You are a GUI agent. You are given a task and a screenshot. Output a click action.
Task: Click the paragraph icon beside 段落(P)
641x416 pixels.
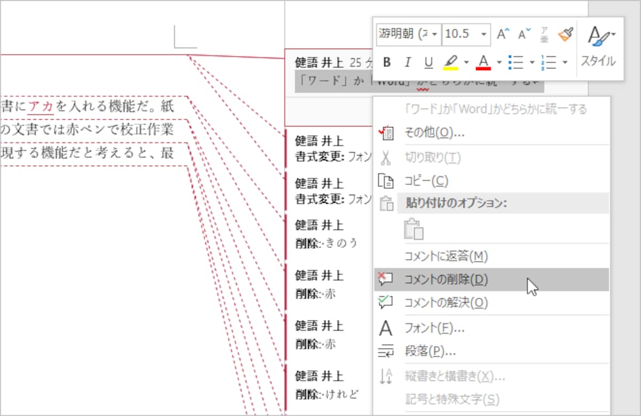[x=385, y=351]
